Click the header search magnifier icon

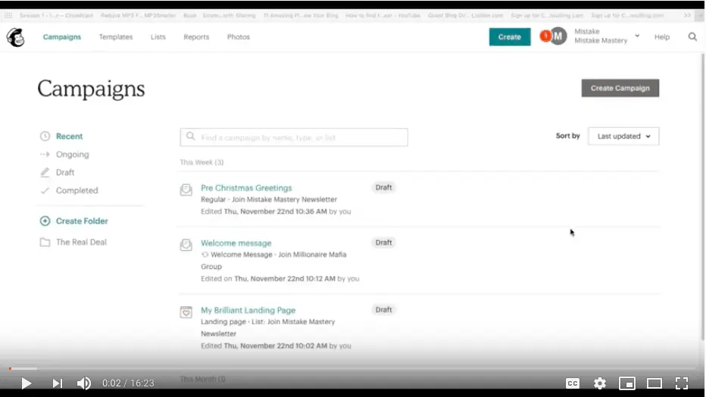coord(692,37)
